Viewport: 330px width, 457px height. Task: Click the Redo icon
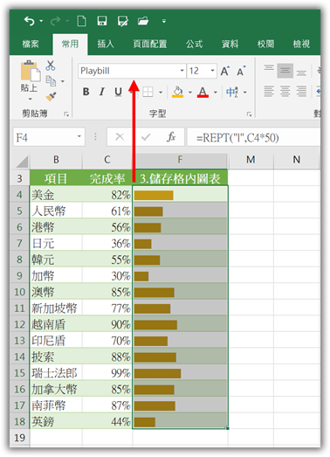click(x=55, y=21)
